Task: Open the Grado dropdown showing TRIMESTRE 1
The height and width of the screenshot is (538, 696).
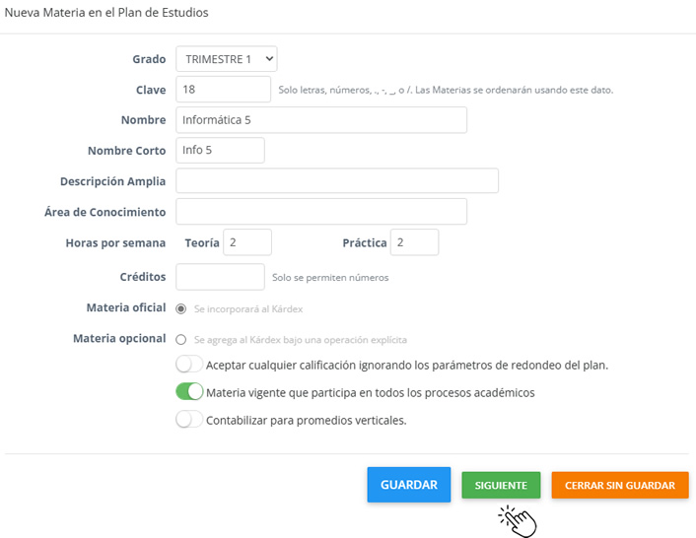Action: (226, 59)
